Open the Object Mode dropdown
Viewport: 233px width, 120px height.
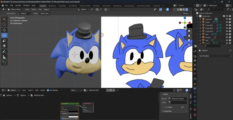click(x=16, y=10)
